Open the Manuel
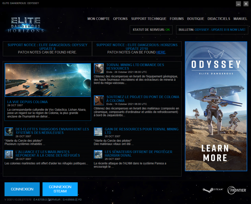251x204 pixels. [240, 19]
